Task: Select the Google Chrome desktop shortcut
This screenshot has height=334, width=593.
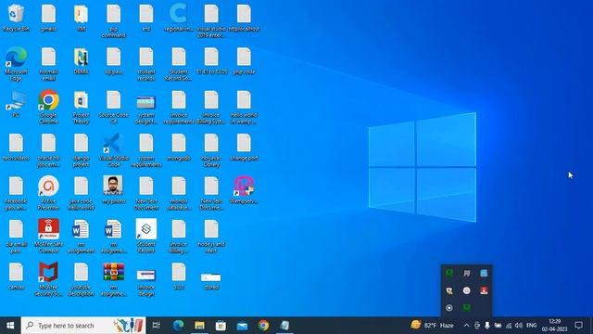Action: [48, 108]
